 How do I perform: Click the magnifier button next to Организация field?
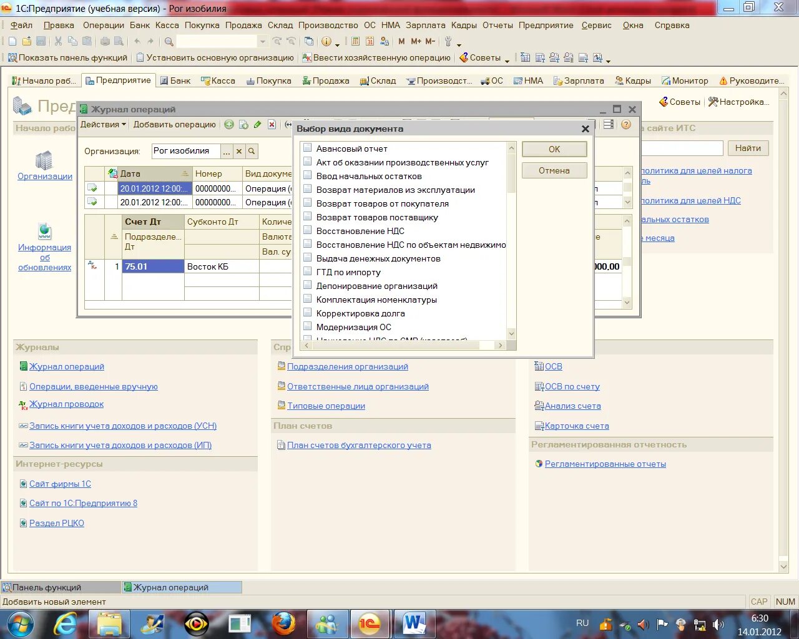pyautogui.click(x=252, y=151)
